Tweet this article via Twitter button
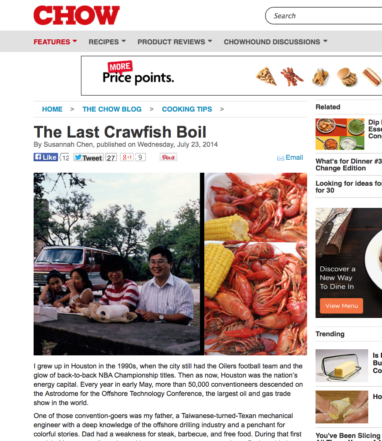Screen dimensions: 382x441 (x=89, y=157)
